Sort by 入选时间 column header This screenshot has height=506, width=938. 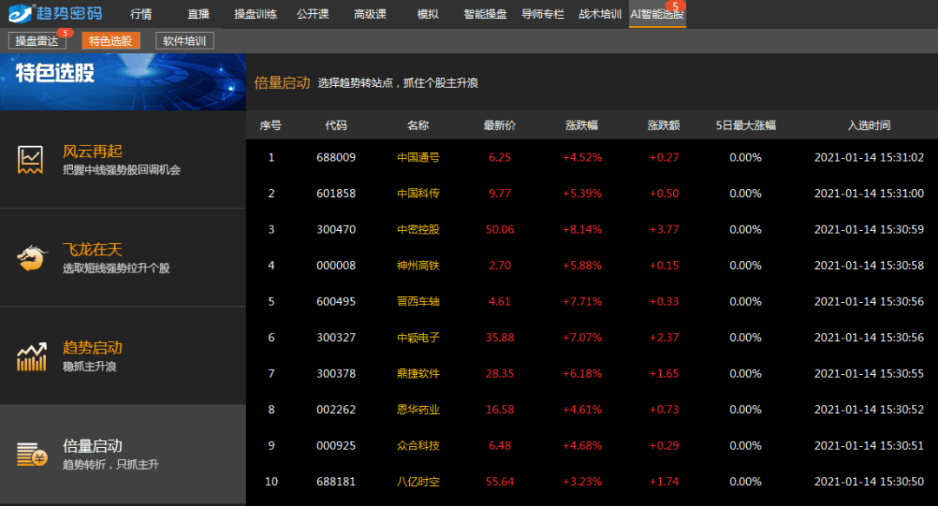click(869, 125)
